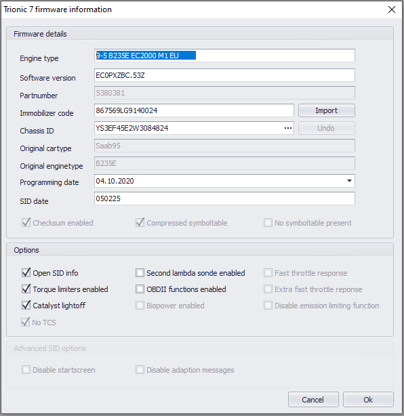The height and width of the screenshot is (416, 404).
Task: Click the ellipsis button in Chassis ID field
Action: pyautogui.click(x=288, y=128)
